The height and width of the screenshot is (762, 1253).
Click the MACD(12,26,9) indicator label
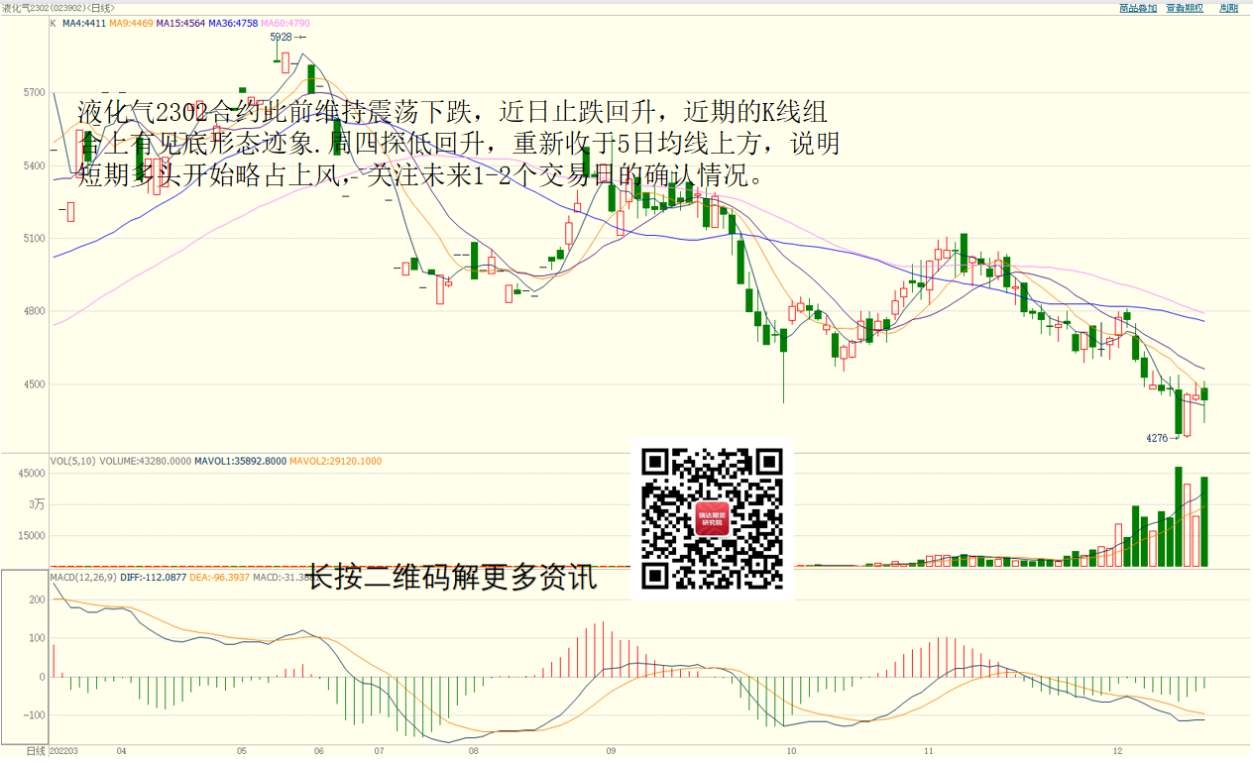84,577
